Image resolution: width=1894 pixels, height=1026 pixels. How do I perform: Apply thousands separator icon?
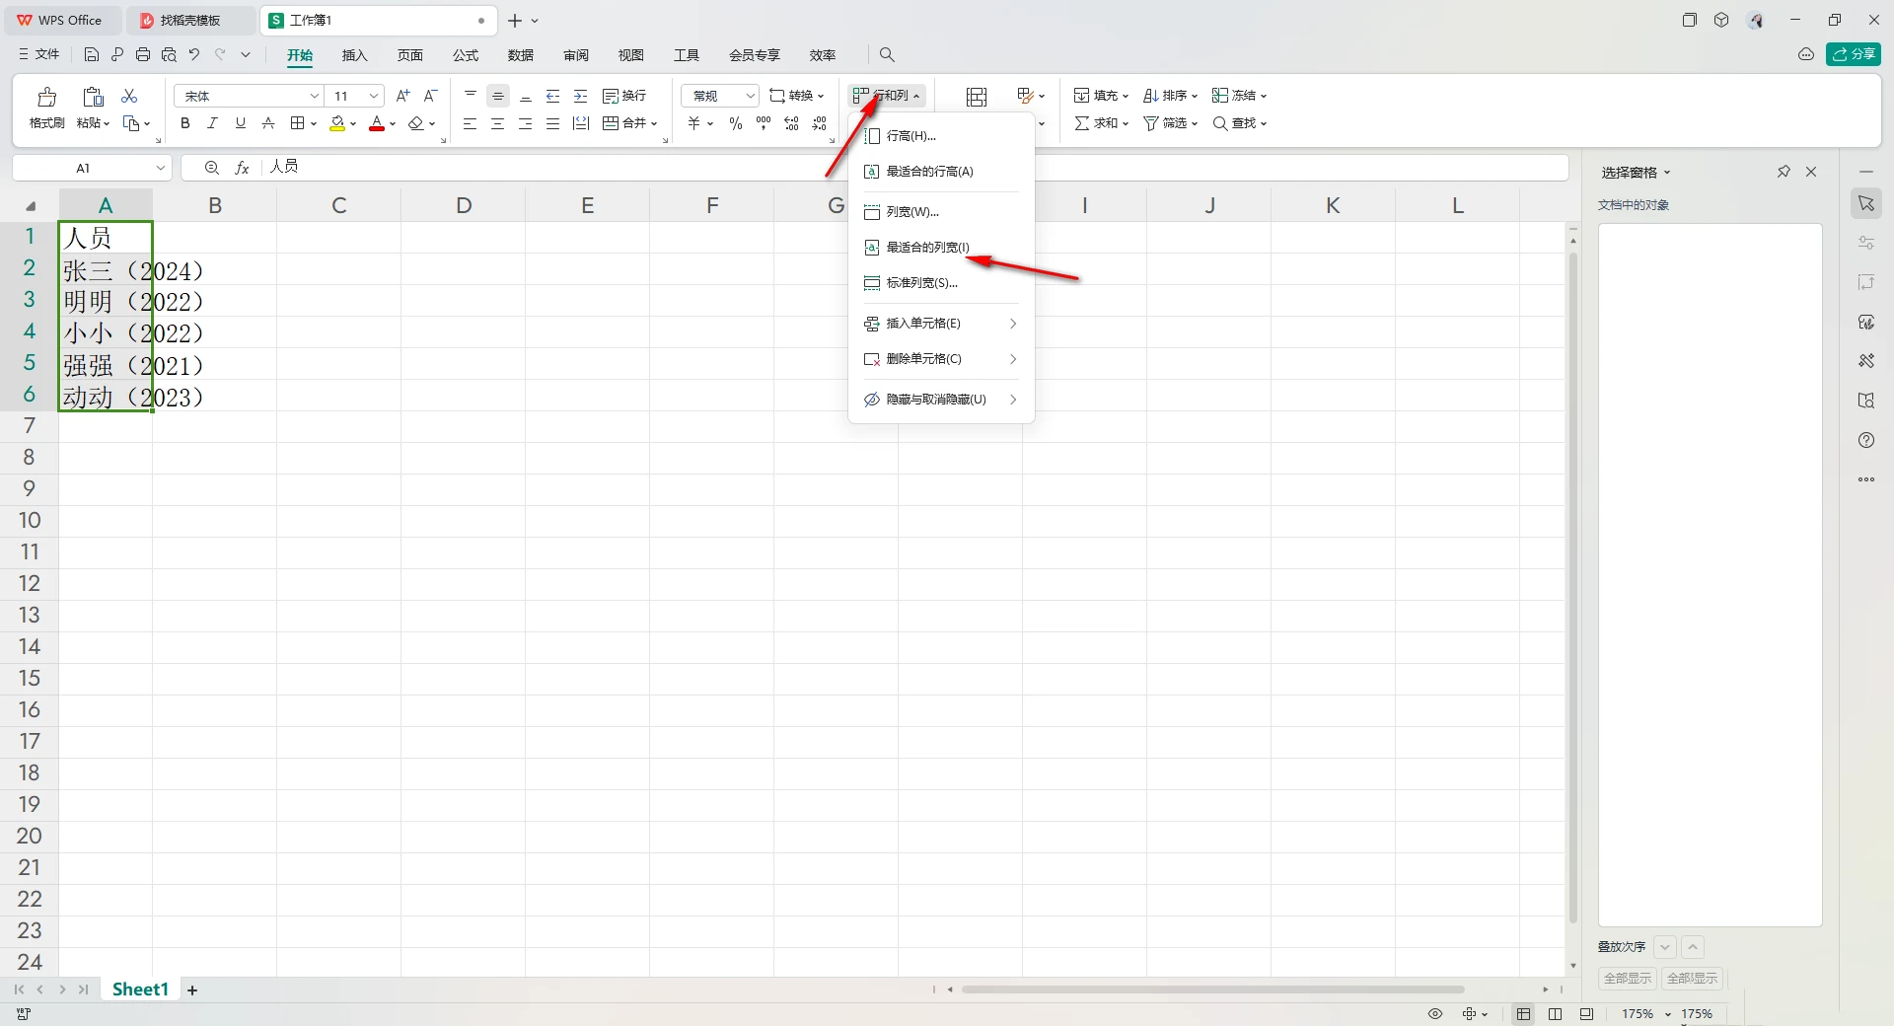click(764, 123)
